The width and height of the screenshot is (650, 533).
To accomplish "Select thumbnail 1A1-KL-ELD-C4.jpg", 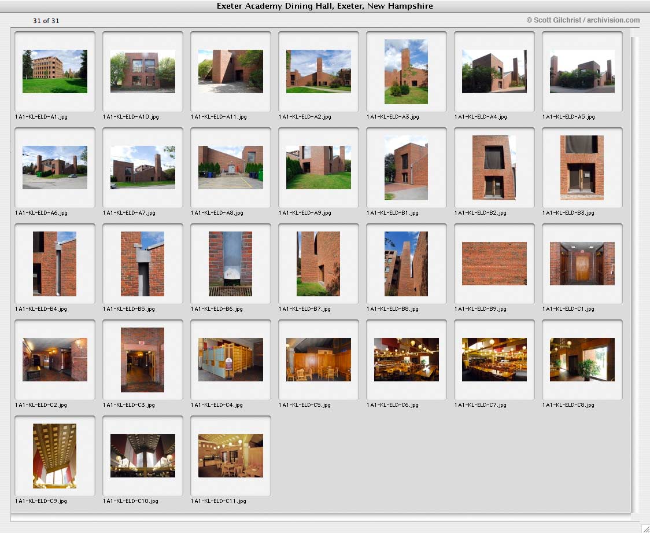I will (231, 359).
